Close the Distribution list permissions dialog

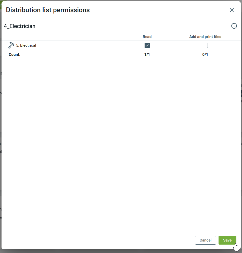232,10
